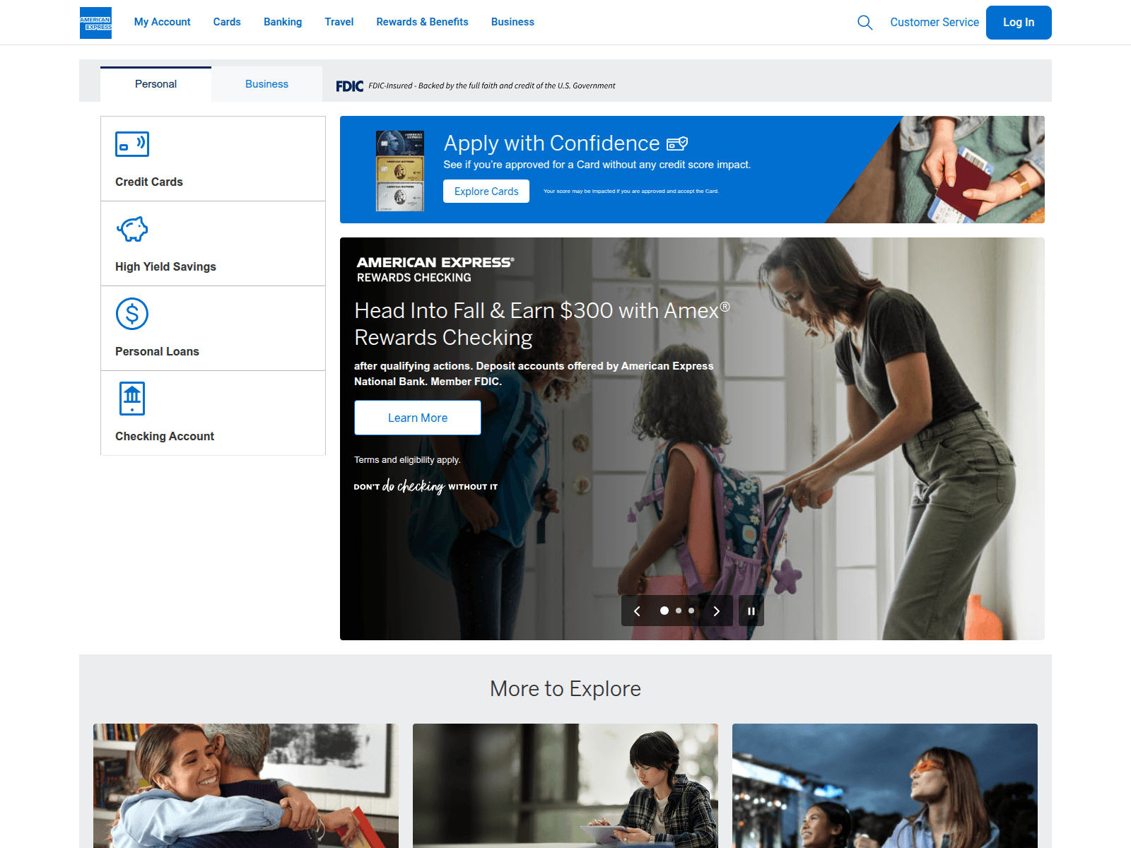Open the Rewards & Benefits menu
Viewport: 1131px width, 848px height.
coord(423,22)
